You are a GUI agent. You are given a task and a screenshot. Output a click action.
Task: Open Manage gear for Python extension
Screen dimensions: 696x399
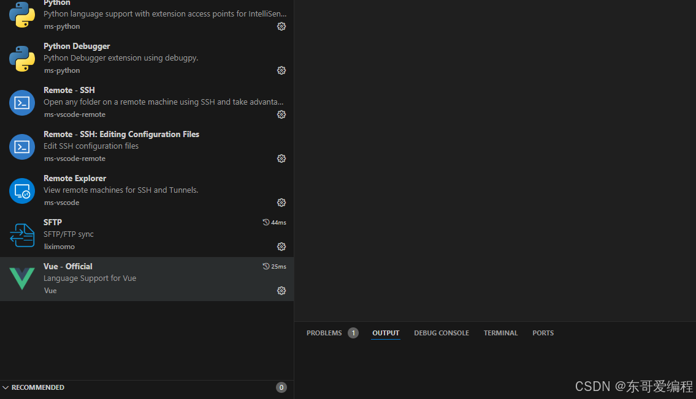(x=281, y=26)
